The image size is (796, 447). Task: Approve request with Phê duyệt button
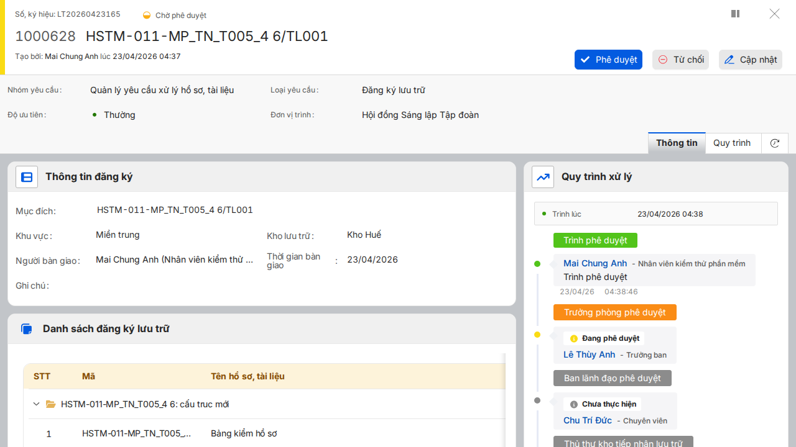608,60
